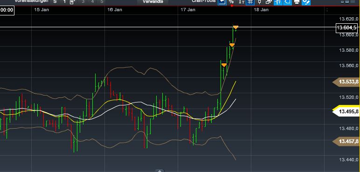This screenshot has width=360, height=172.
Task: Toggle the chart grid lines icon
Action: tap(250, 2)
